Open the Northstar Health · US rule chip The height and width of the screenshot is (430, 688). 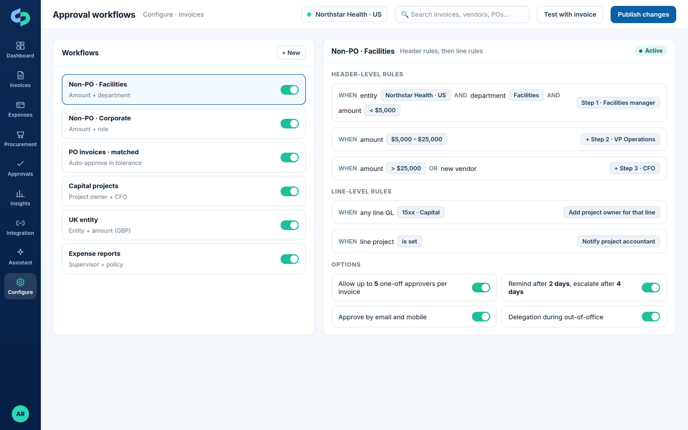pos(415,95)
